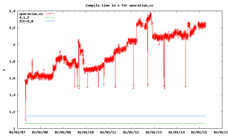
Task: Select the 01/01/10 date on the x-axis
Action: (85, 132)
